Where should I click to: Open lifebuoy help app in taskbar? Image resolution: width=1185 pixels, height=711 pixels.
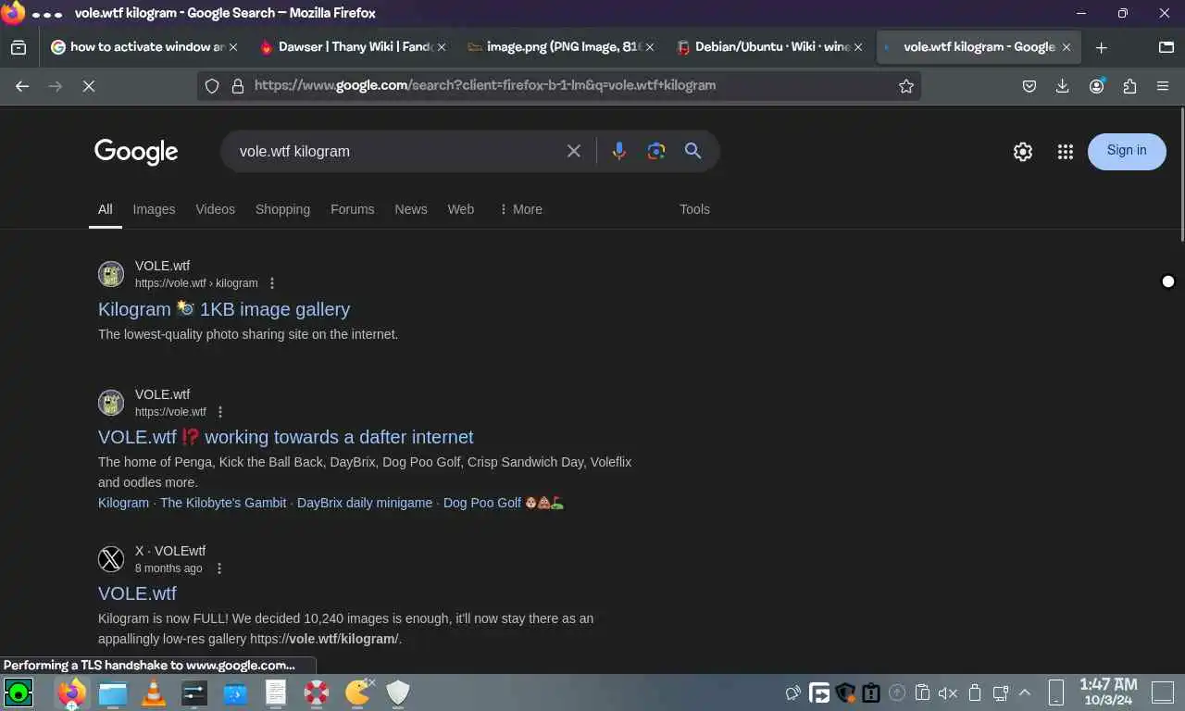click(x=317, y=692)
